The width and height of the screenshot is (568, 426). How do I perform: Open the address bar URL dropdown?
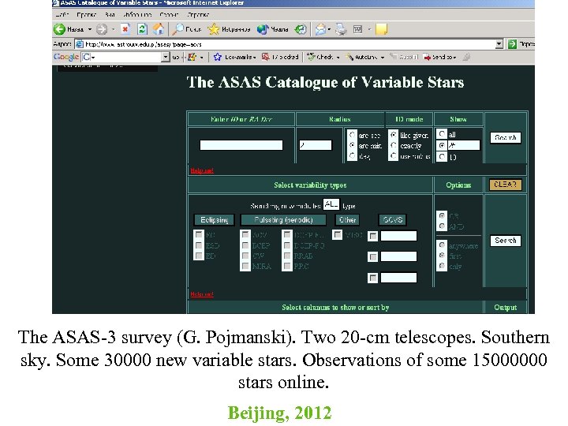point(499,44)
